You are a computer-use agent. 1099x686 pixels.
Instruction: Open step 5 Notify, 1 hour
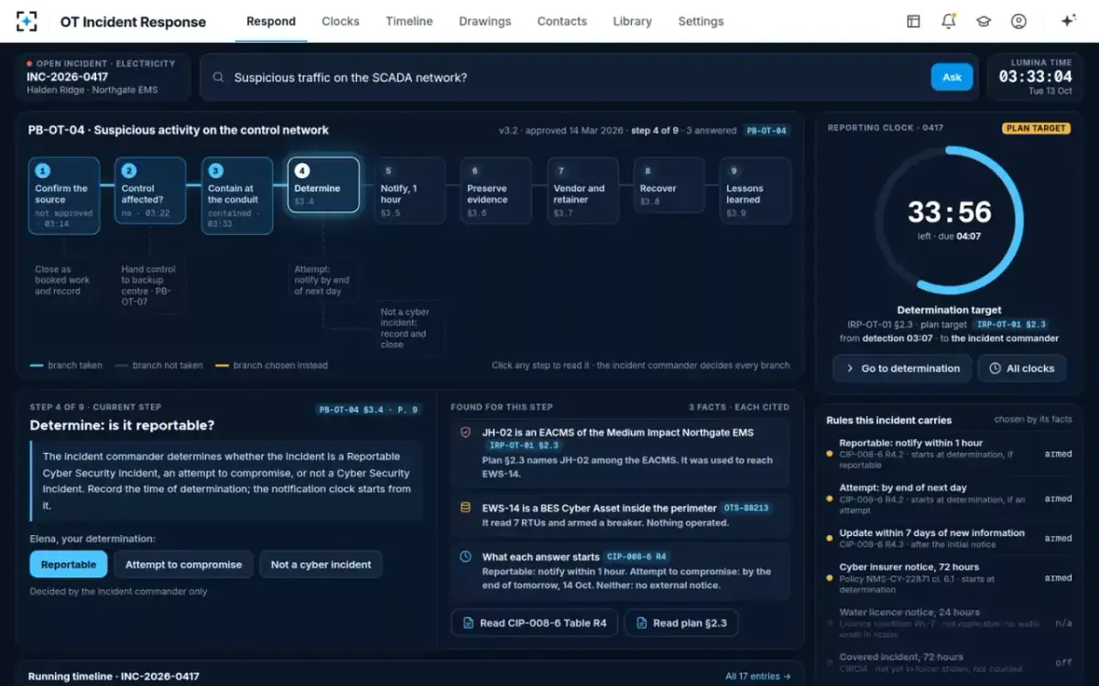click(x=409, y=191)
